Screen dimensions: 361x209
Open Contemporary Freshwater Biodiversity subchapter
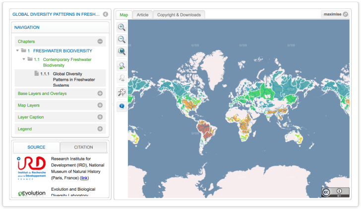click(67, 62)
